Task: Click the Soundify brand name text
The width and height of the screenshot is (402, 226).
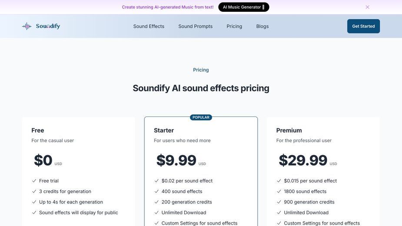Action: (48, 26)
